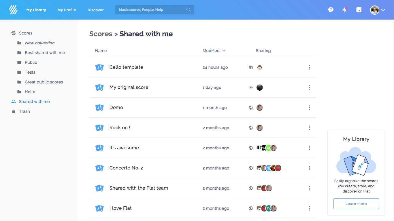Create a New collection
This screenshot has height=221, width=394.
point(39,43)
